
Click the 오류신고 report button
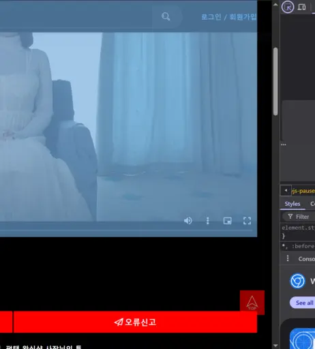click(x=135, y=322)
